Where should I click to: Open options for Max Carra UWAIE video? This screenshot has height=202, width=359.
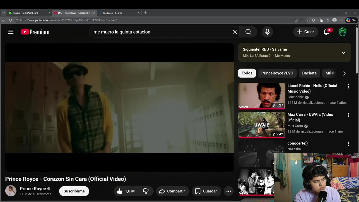point(349,115)
